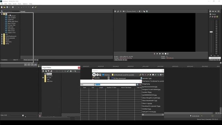Start preview playback in the Explorer toolbar
The image size is (222, 125).
coord(151,75)
